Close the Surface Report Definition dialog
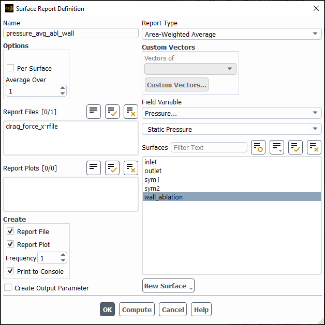 tap(316, 8)
